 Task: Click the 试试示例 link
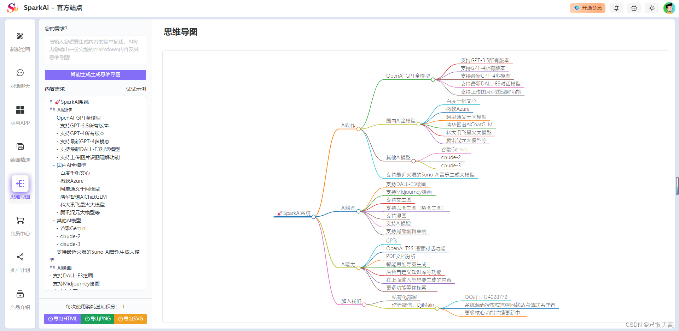point(136,89)
